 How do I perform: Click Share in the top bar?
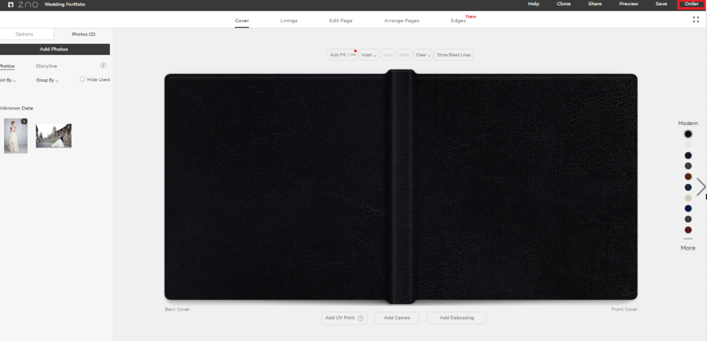595,4
